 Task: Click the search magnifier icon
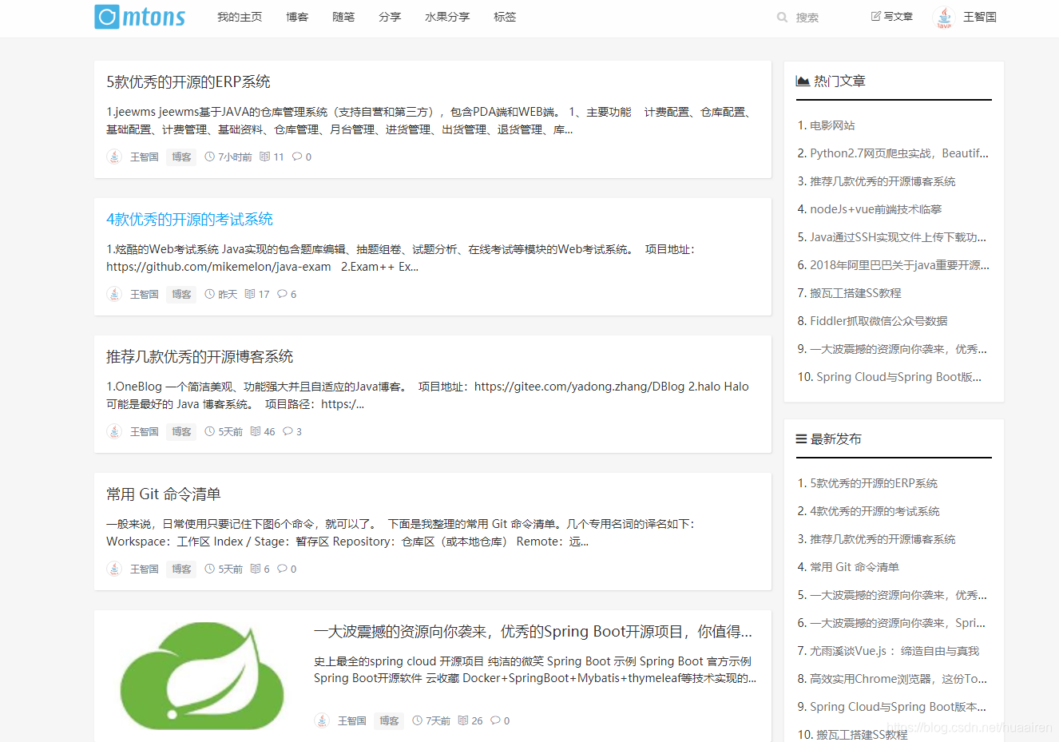coord(781,17)
